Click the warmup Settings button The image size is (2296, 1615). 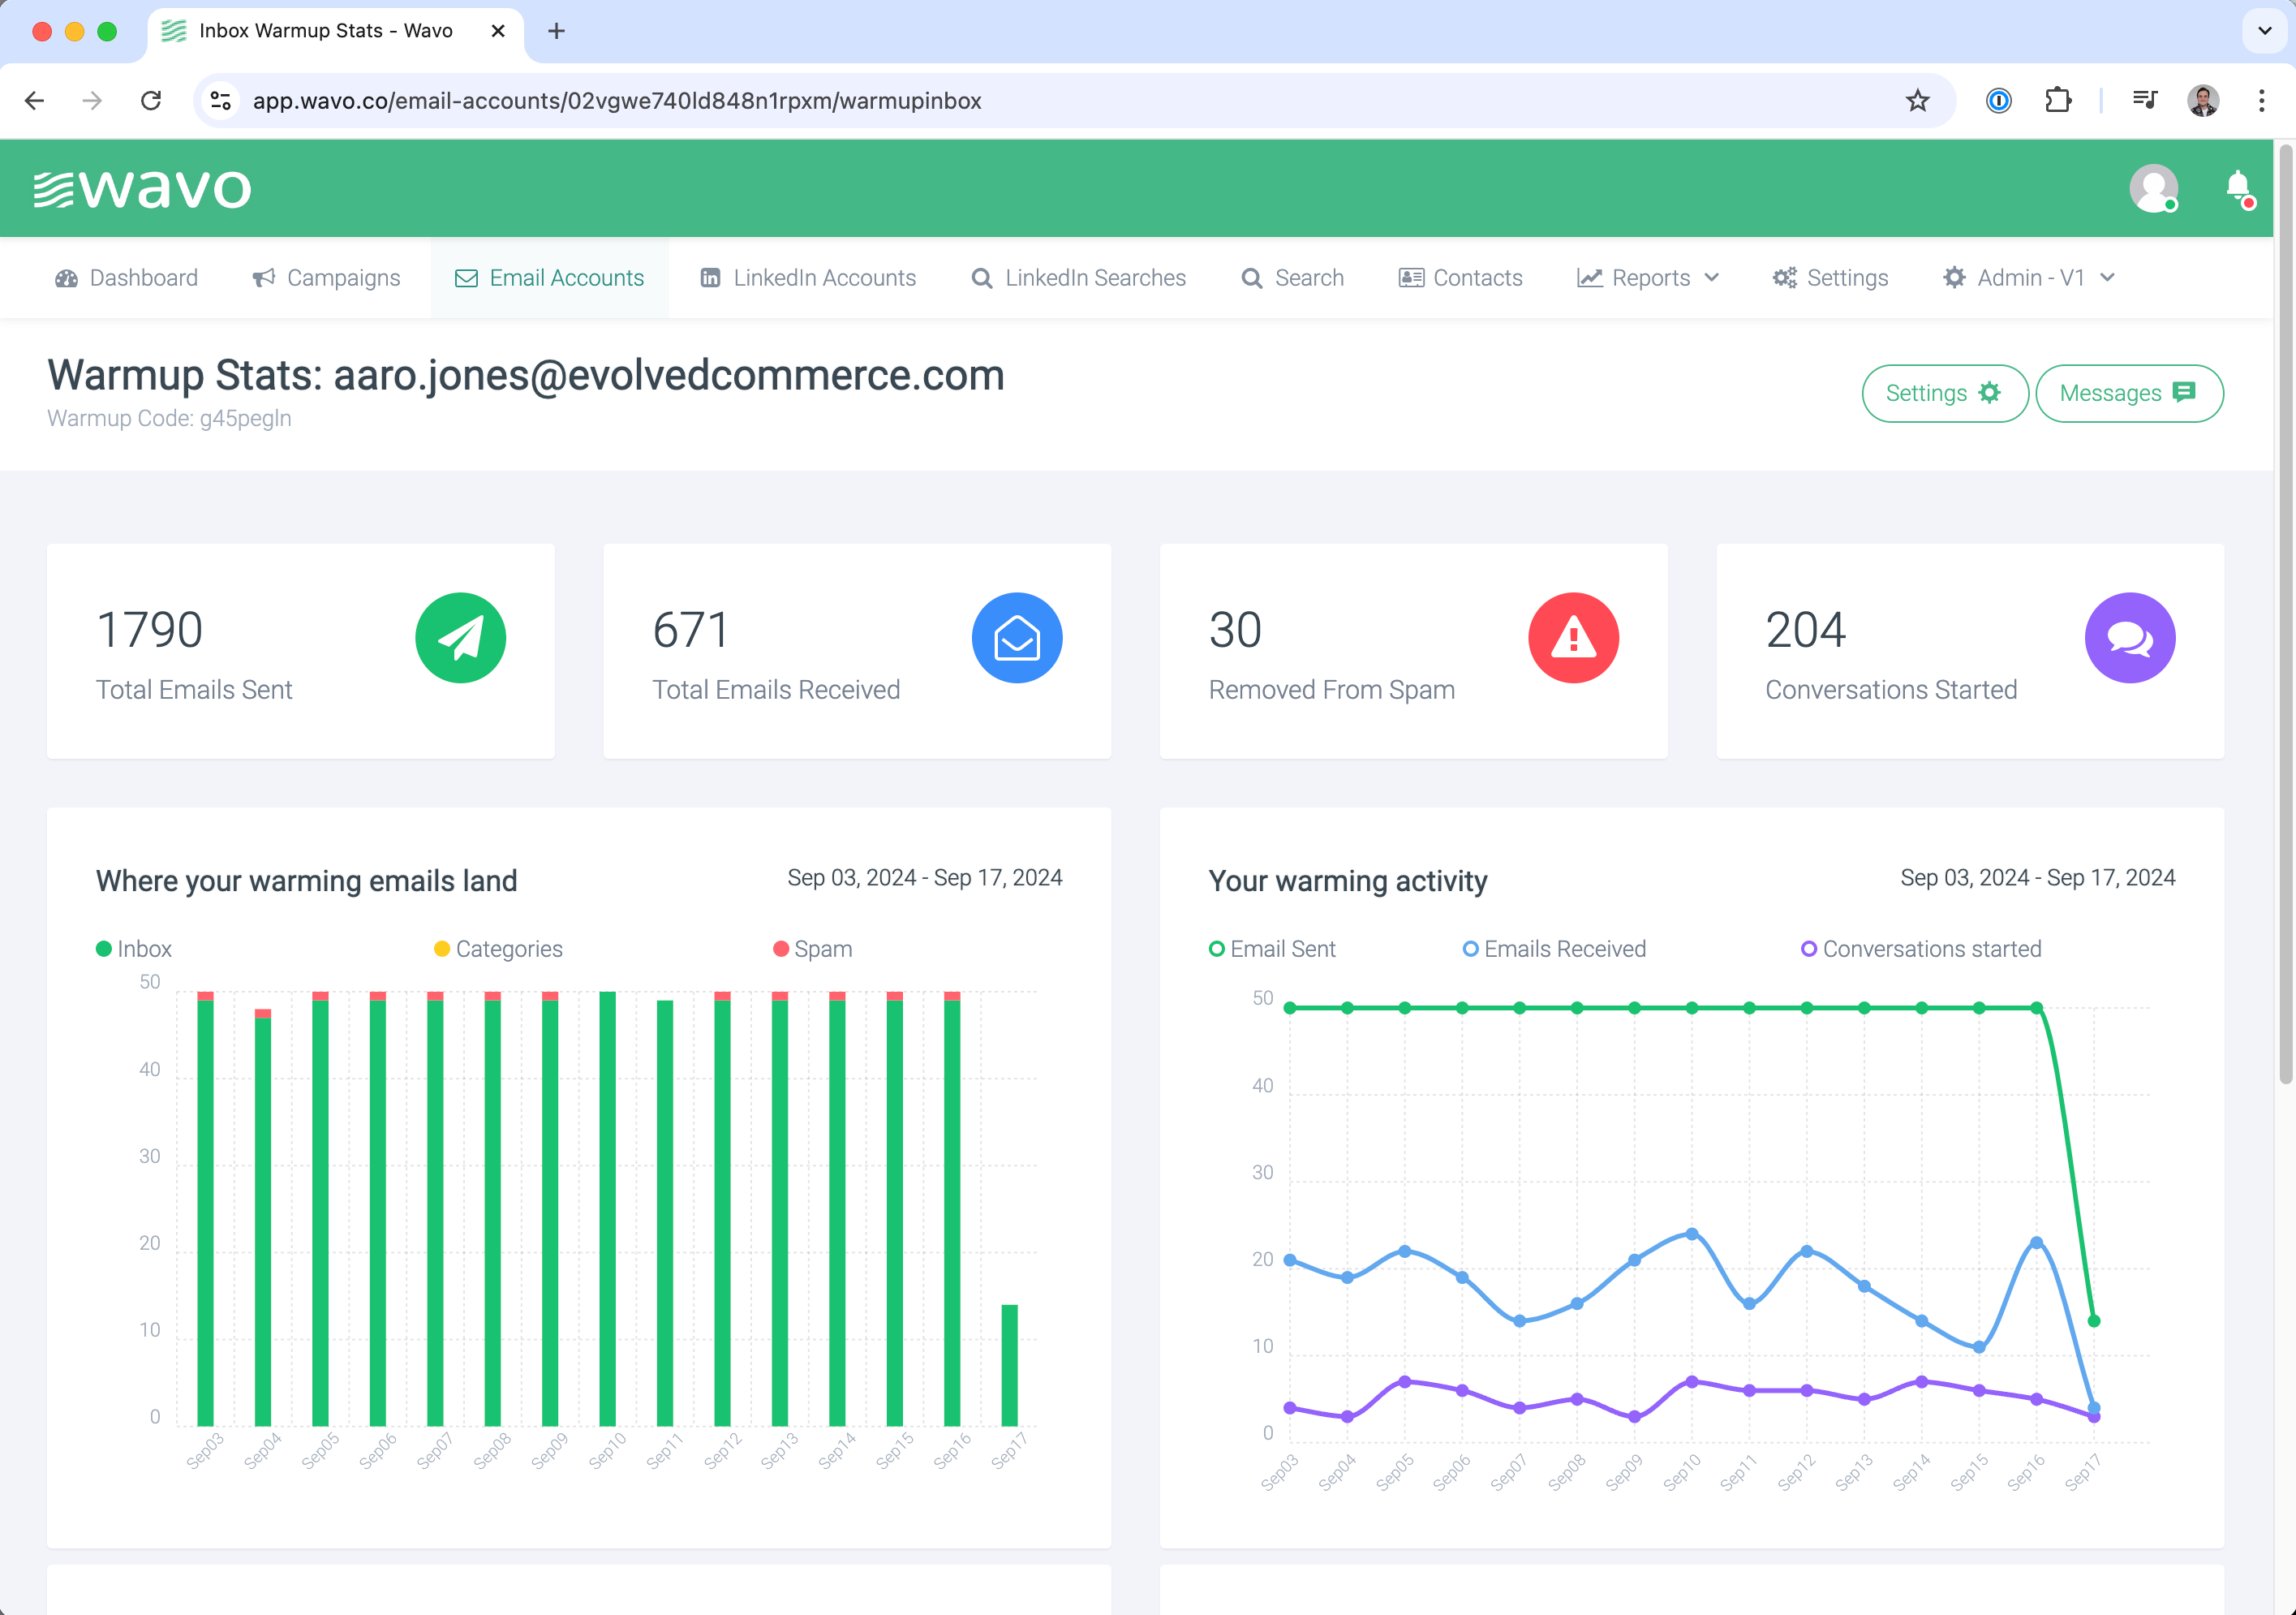[x=1943, y=394]
